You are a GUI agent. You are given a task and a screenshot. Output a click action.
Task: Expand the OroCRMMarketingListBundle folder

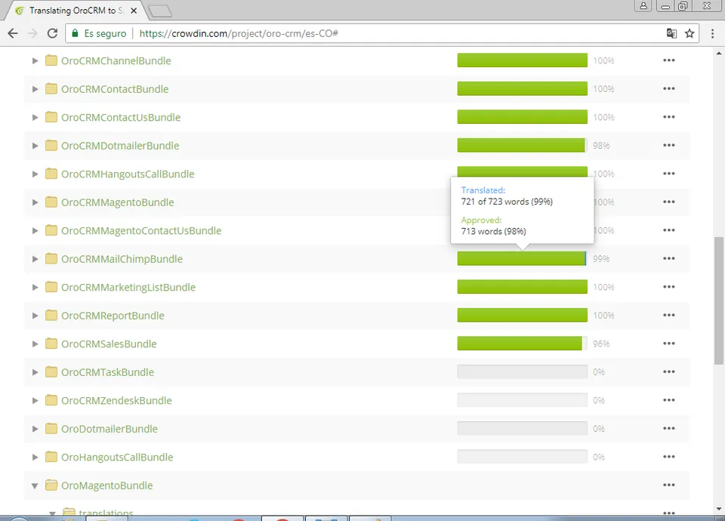click(x=35, y=287)
